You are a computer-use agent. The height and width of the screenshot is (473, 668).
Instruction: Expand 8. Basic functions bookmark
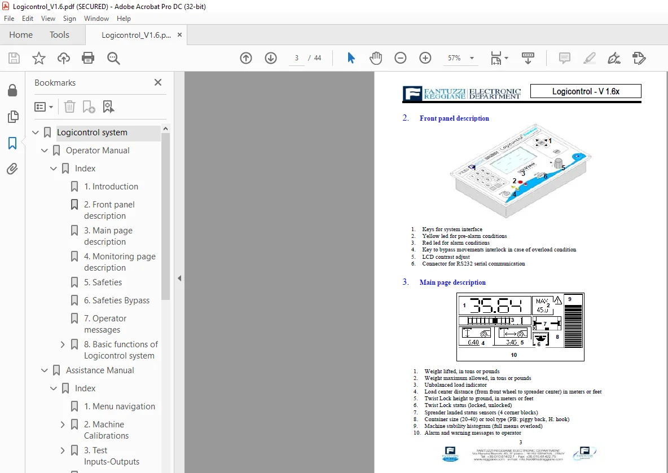(63, 344)
